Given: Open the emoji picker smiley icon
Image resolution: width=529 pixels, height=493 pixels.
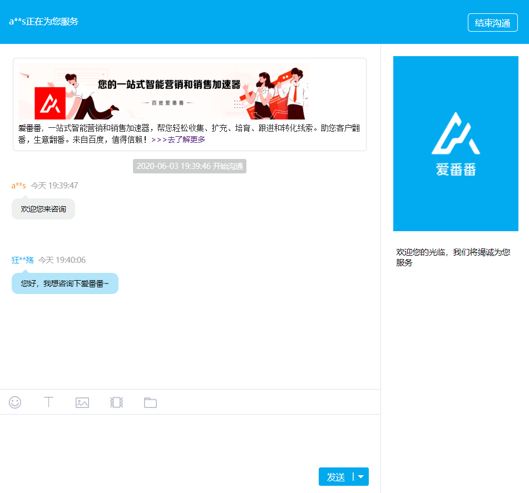Looking at the screenshot, I should (15, 402).
